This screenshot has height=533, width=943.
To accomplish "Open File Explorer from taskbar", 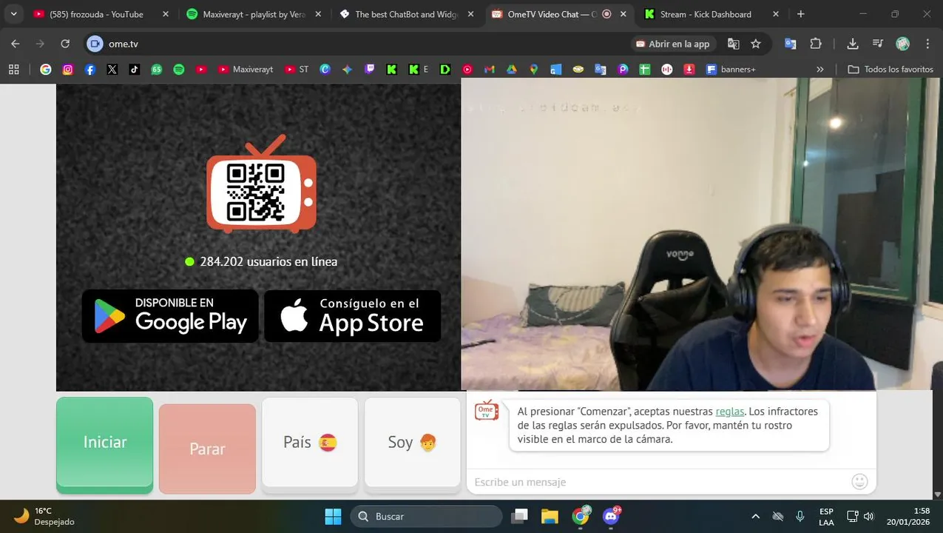I will (549, 516).
